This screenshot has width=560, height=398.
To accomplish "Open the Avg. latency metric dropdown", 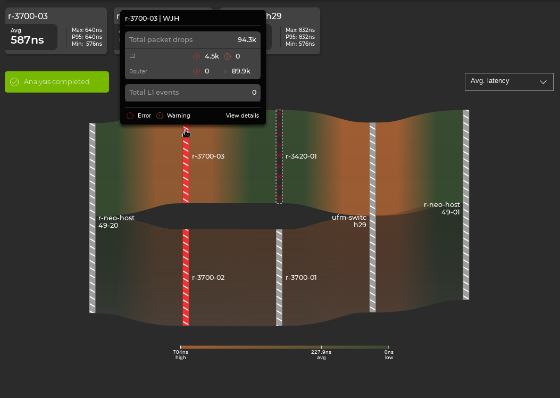I will click(508, 81).
